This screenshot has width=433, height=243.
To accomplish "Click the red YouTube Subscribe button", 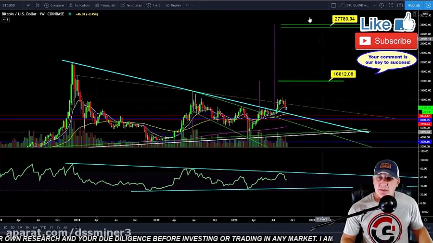I will [386, 41].
